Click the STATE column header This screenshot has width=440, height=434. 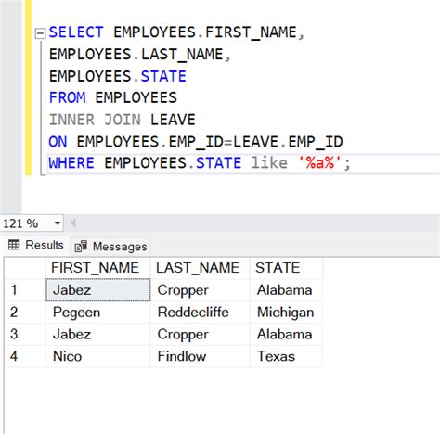coord(286,268)
